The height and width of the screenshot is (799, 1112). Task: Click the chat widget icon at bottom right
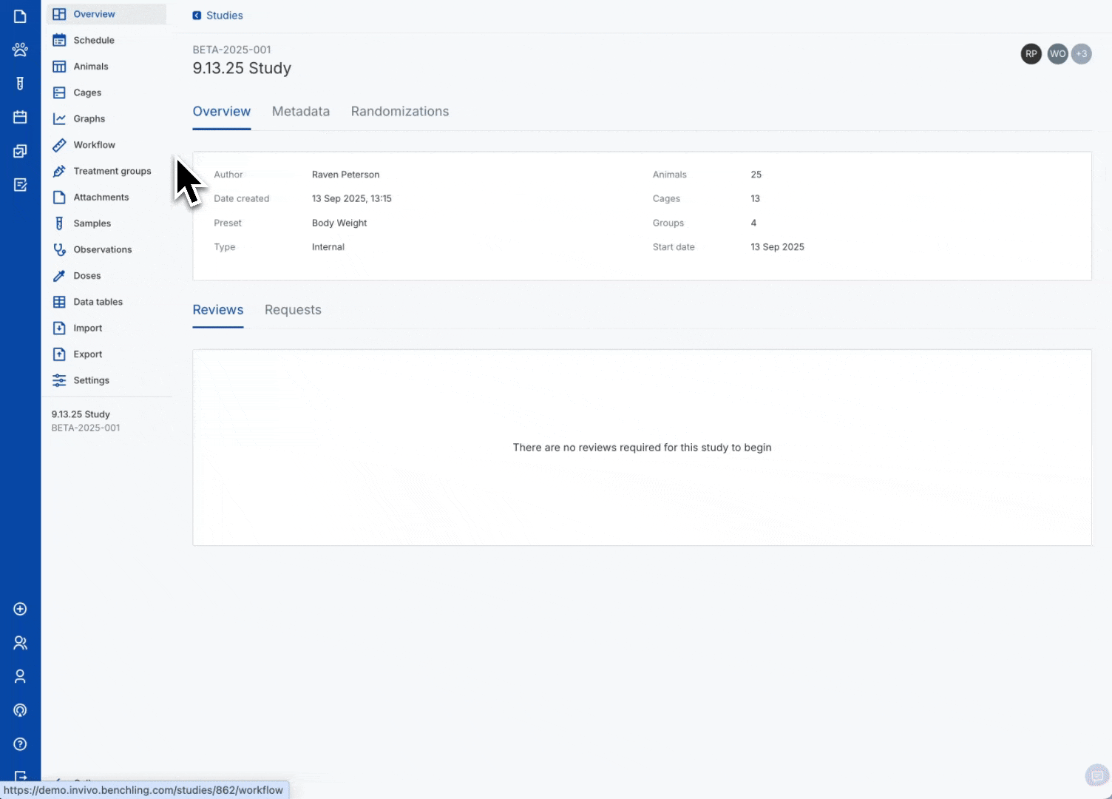click(x=1097, y=775)
